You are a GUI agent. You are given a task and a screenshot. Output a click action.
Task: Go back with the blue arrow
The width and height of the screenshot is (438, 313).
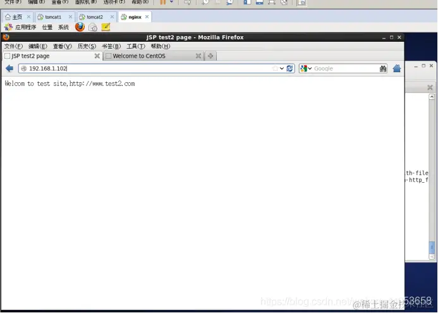9,68
